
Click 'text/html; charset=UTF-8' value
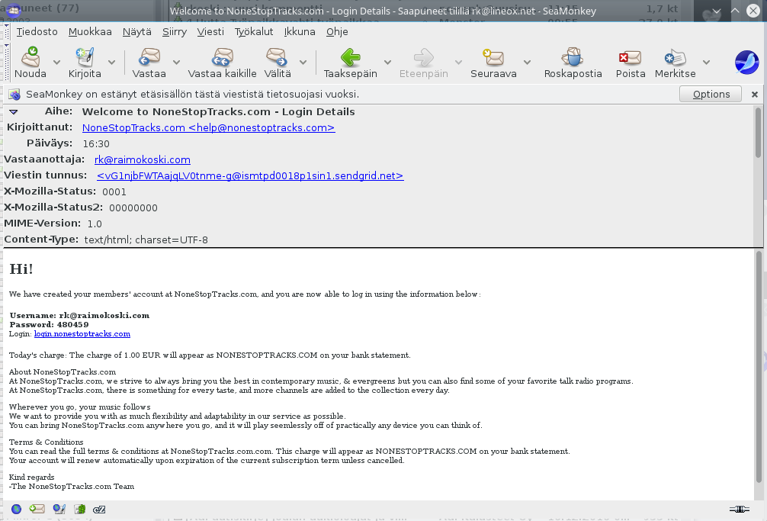pyautogui.click(x=146, y=240)
